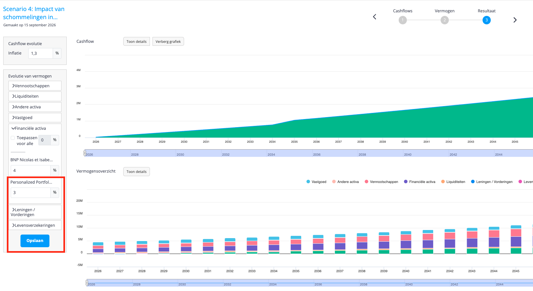Save changes with Opslaan button

click(x=35, y=241)
